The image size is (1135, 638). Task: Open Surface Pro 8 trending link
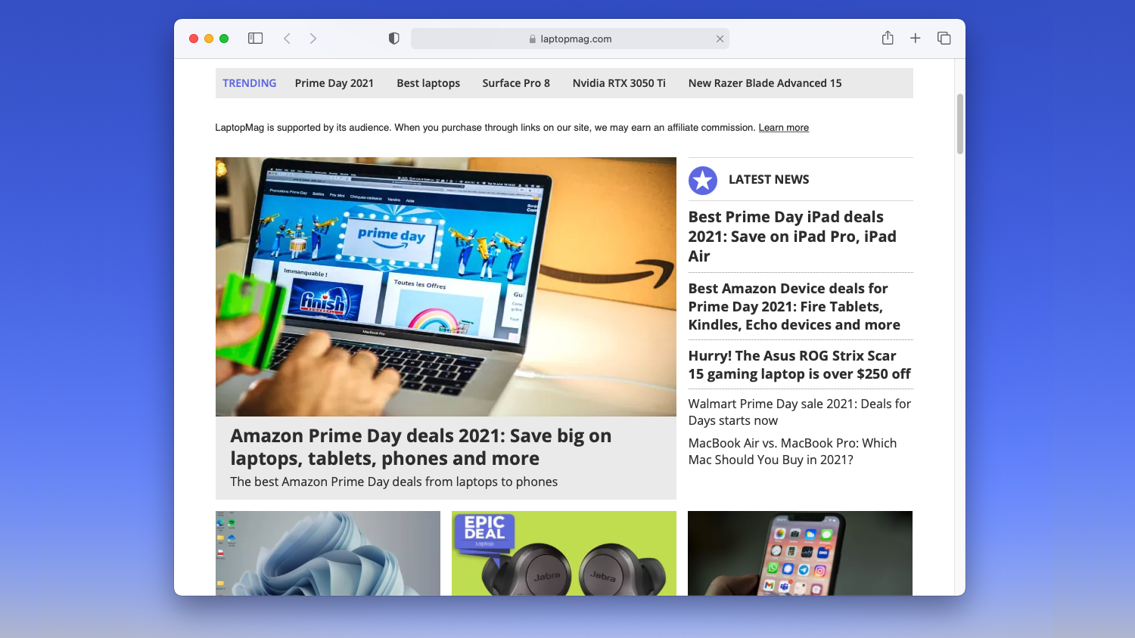coord(516,83)
